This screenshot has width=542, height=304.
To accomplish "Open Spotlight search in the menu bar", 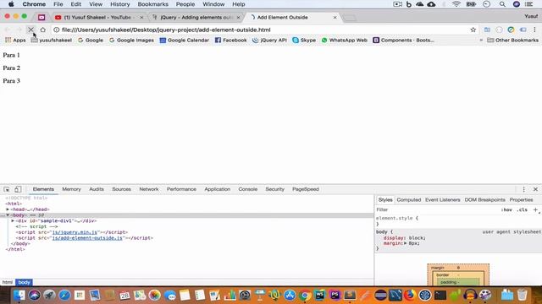I will point(502,4).
